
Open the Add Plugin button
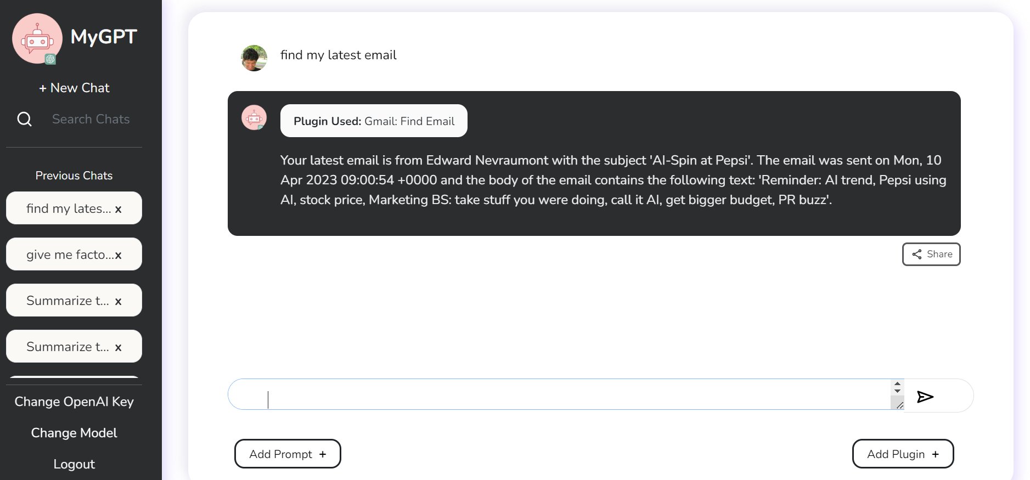[903, 454]
